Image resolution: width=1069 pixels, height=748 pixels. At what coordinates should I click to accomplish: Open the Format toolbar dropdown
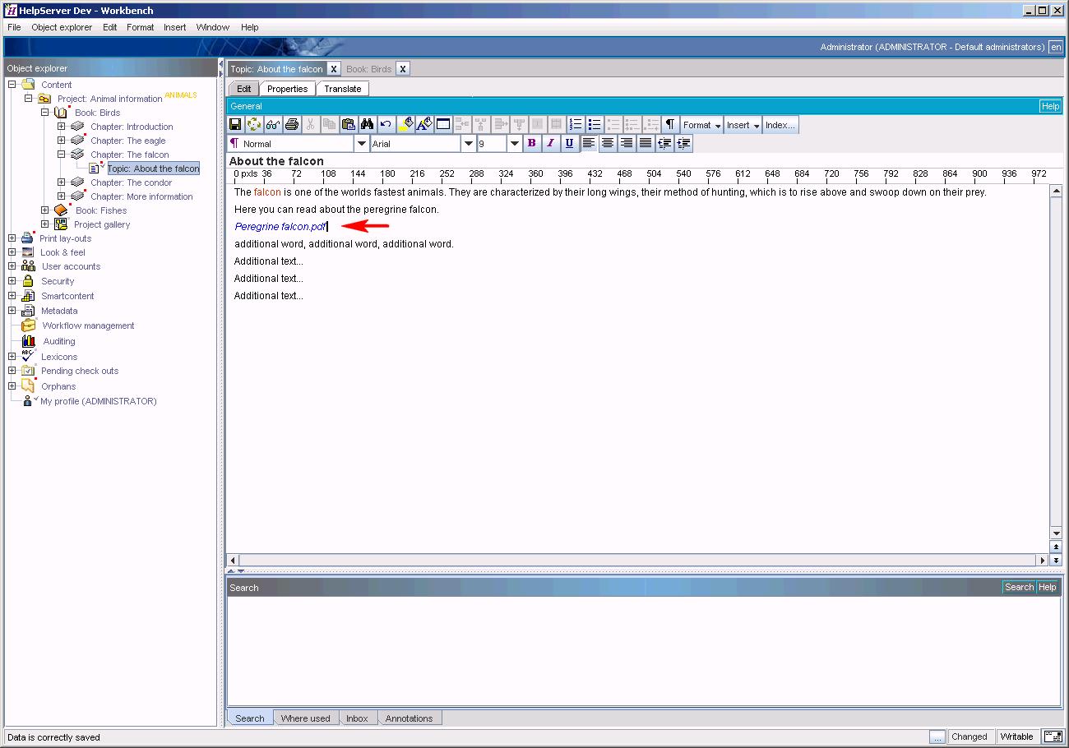(701, 125)
